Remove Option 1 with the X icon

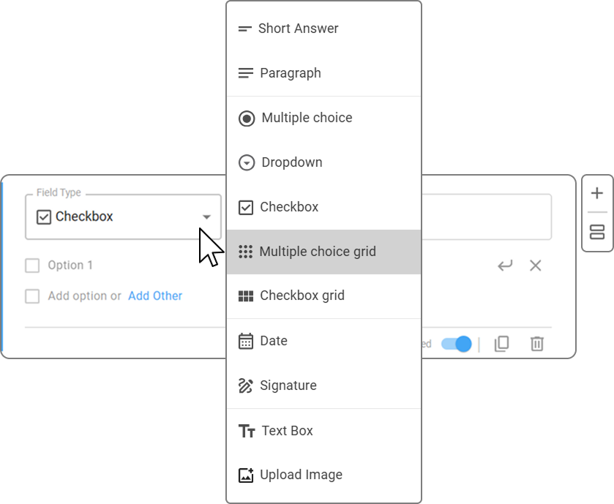pyautogui.click(x=535, y=266)
